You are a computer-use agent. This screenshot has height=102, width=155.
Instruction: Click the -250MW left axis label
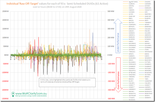tap(5, 99)
